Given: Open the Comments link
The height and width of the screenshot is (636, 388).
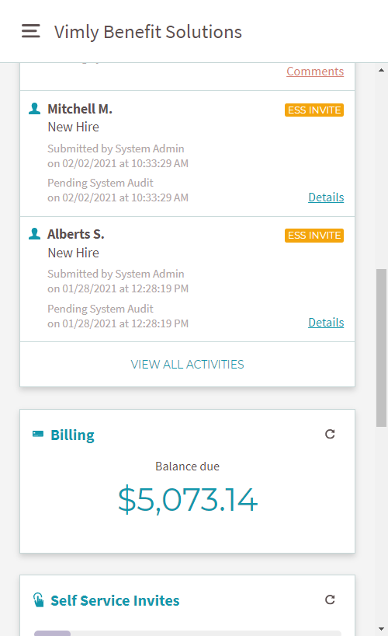Looking at the screenshot, I should [x=315, y=71].
